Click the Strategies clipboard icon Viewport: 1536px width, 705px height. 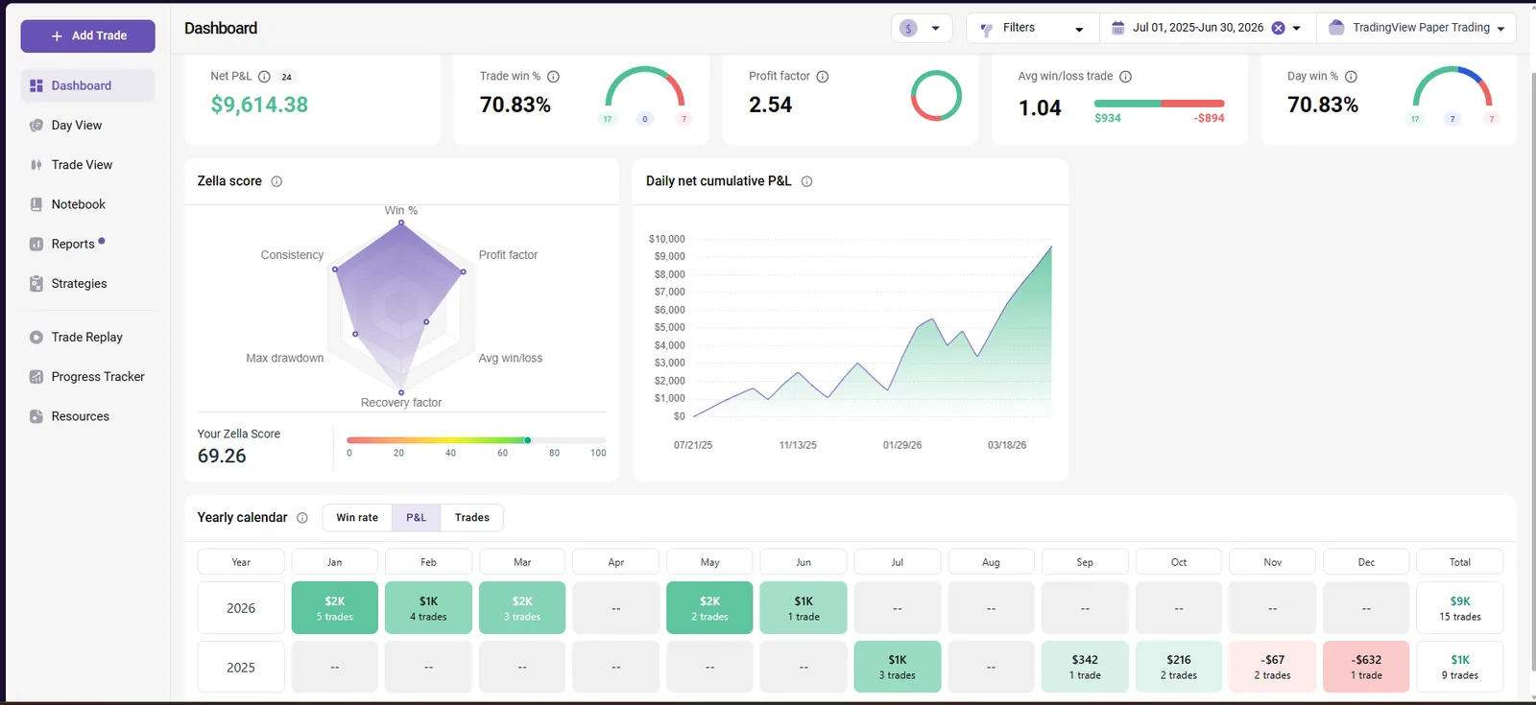(x=36, y=284)
